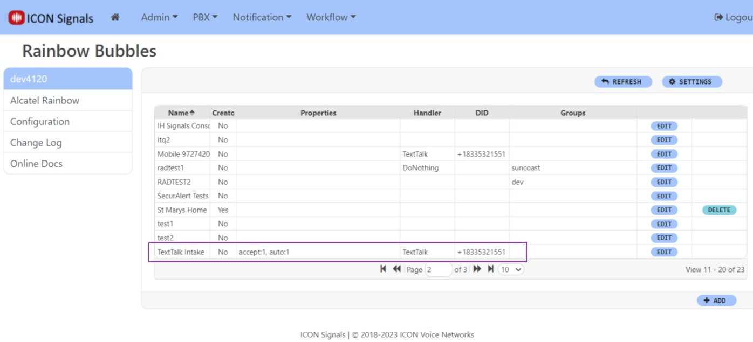753x342 pixels.
Task: Go to first page of table
Action: pyautogui.click(x=383, y=269)
